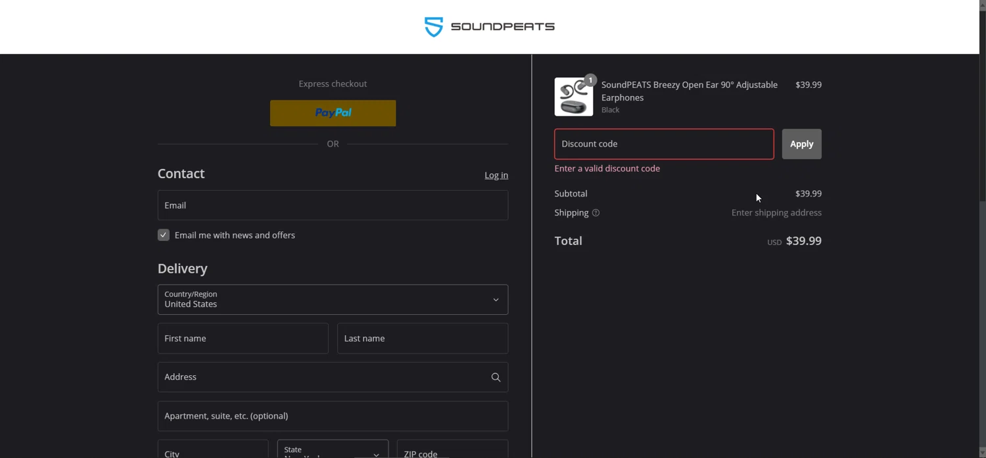Click the address search magnifier icon
The width and height of the screenshot is (986, 458).
point(496,377)
